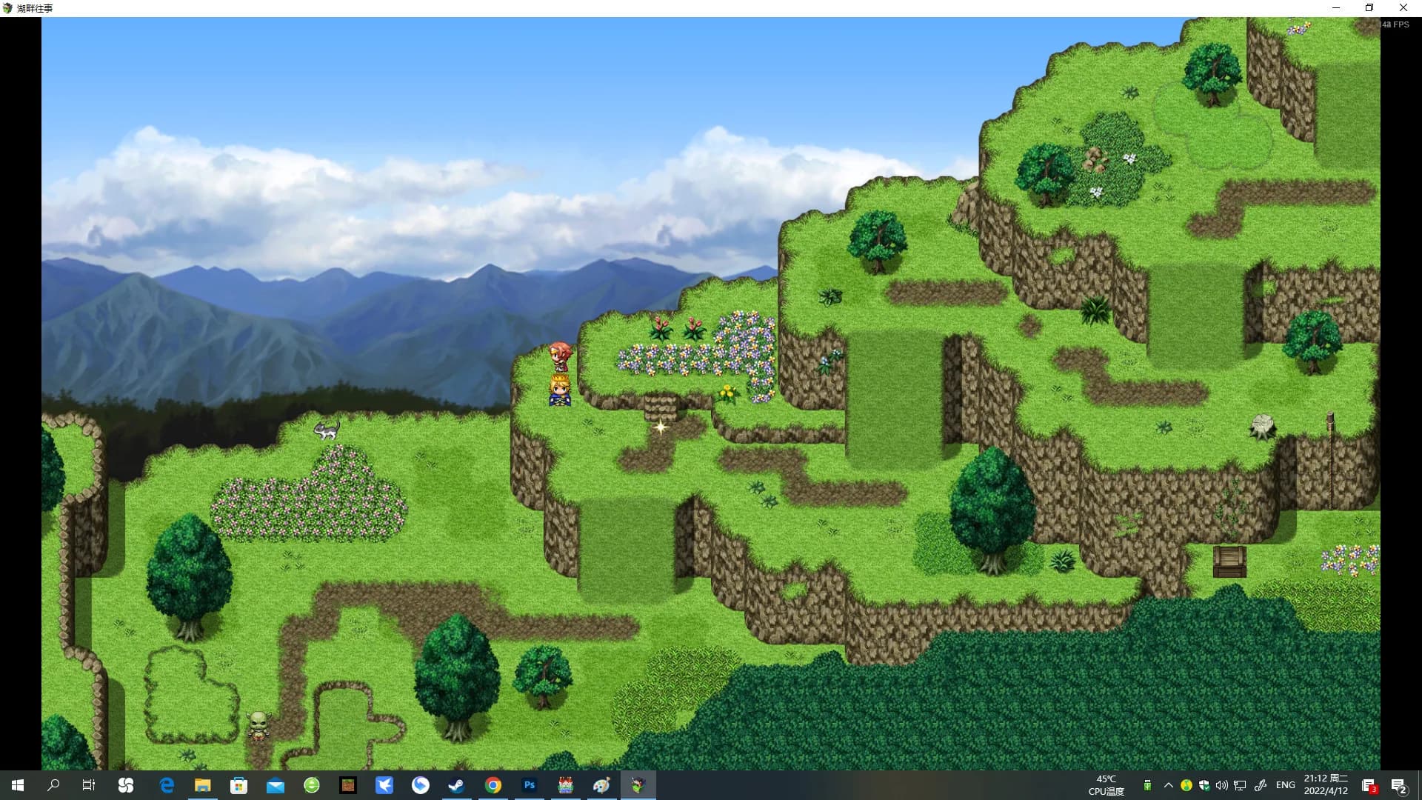Open the volume speaker tray icon
Image resolution: width=1422 pixels, height=800 pixels.
pos(1222,785)
